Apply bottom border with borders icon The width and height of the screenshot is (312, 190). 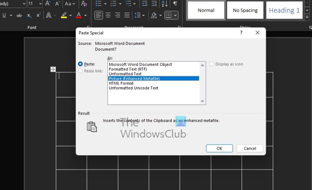(168, 15)
